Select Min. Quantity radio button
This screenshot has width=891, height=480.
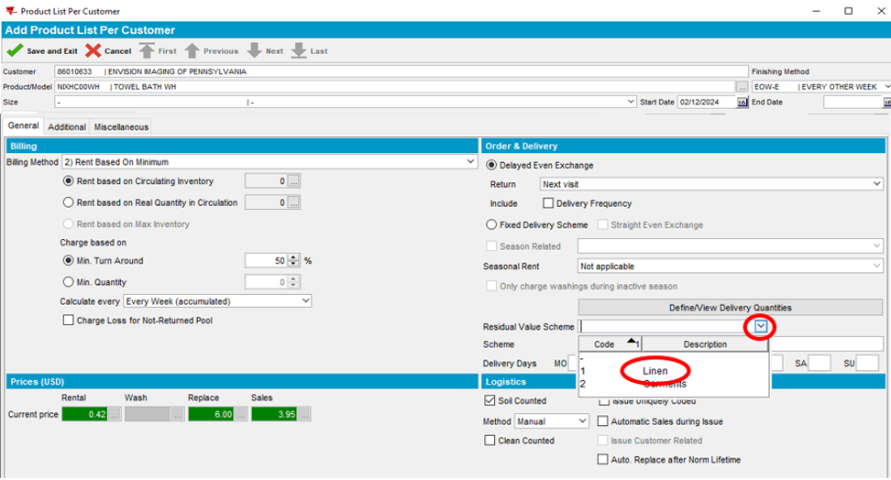pyautogui.click(x=68, y=282)
